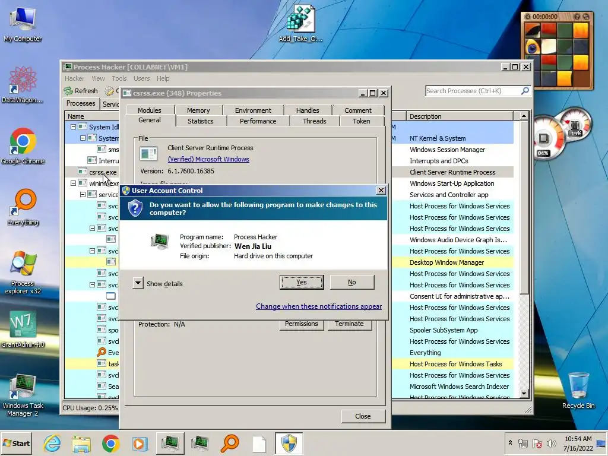The height and width of the screenshot is (456, 608).
Task: Open Users menu in Process Hacker
Action: pos(141,78)
